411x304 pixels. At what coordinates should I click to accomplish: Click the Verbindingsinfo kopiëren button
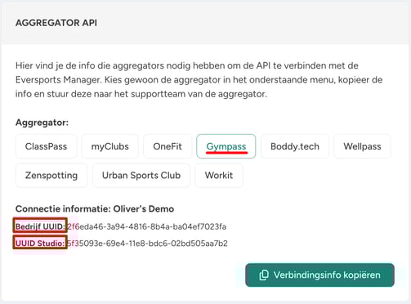(x=319, y=275)
